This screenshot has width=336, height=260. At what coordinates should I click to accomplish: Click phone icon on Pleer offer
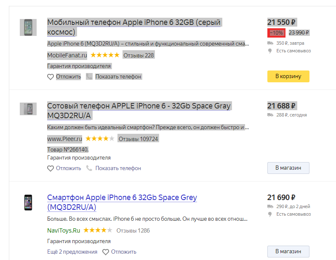click(89, 168)
